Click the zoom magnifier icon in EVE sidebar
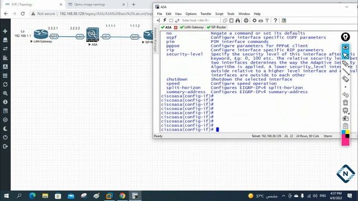Screen dimensions: 358x201 5,93
